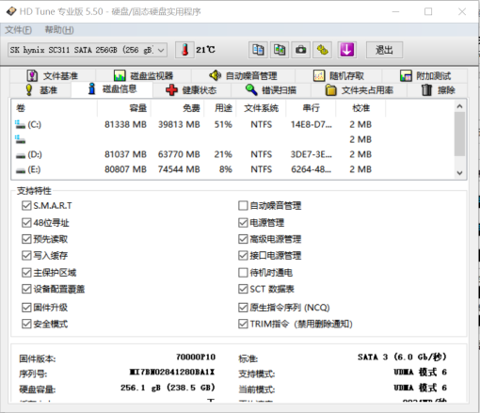Click the unnamed volume drive icon
The width and height of the screenshot is (480, 413).
(x=20, y=139)
